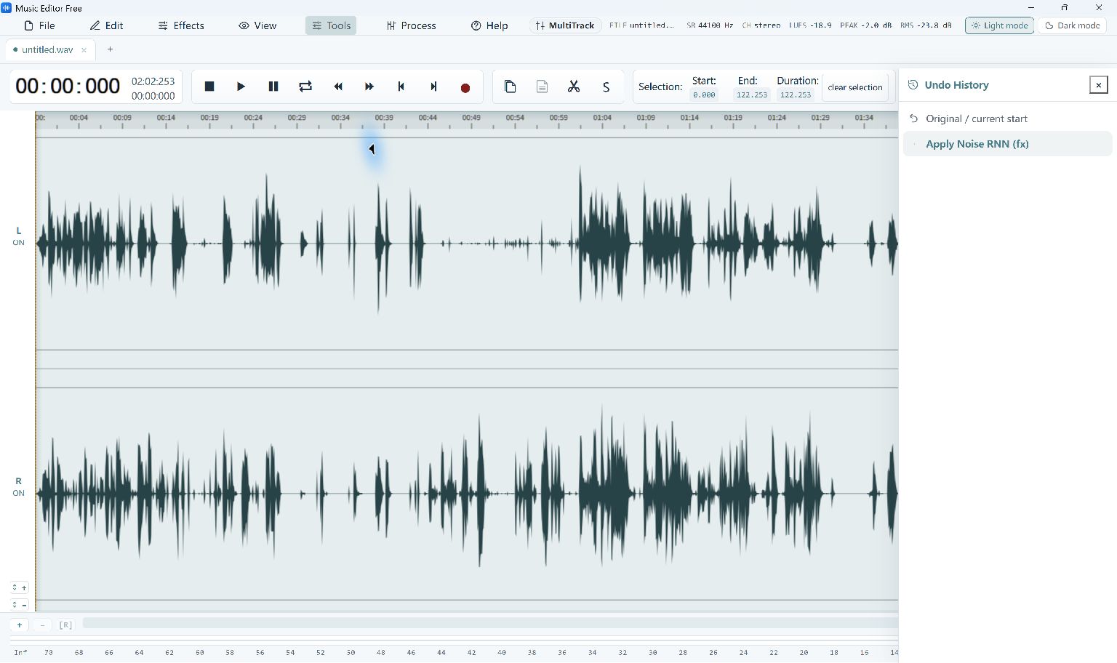Pause the audio playback
This screenshot has width=1117, height=663.
pos(273,87)
